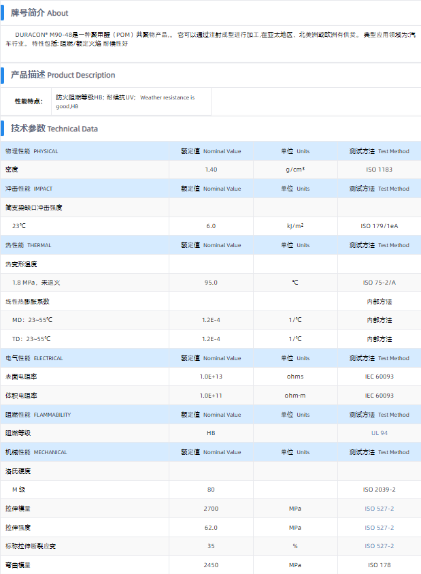Click the 标称拉伸断裂应变 row label
Screen dimensions: 421x574
coord(31,546)
